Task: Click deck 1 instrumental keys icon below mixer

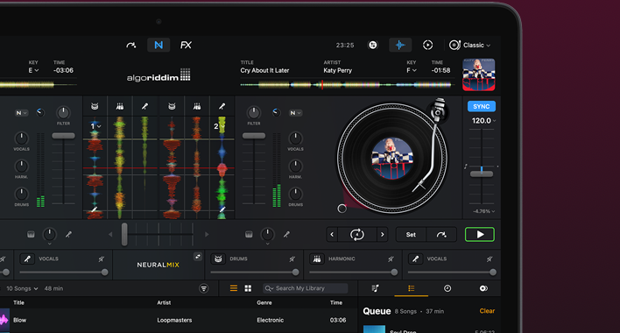Action: (31, 235)
